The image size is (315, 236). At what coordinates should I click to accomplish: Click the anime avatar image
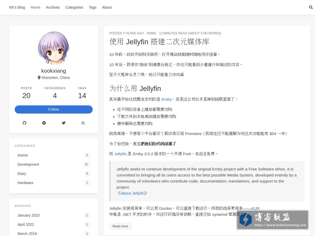(x=54, y=48)
